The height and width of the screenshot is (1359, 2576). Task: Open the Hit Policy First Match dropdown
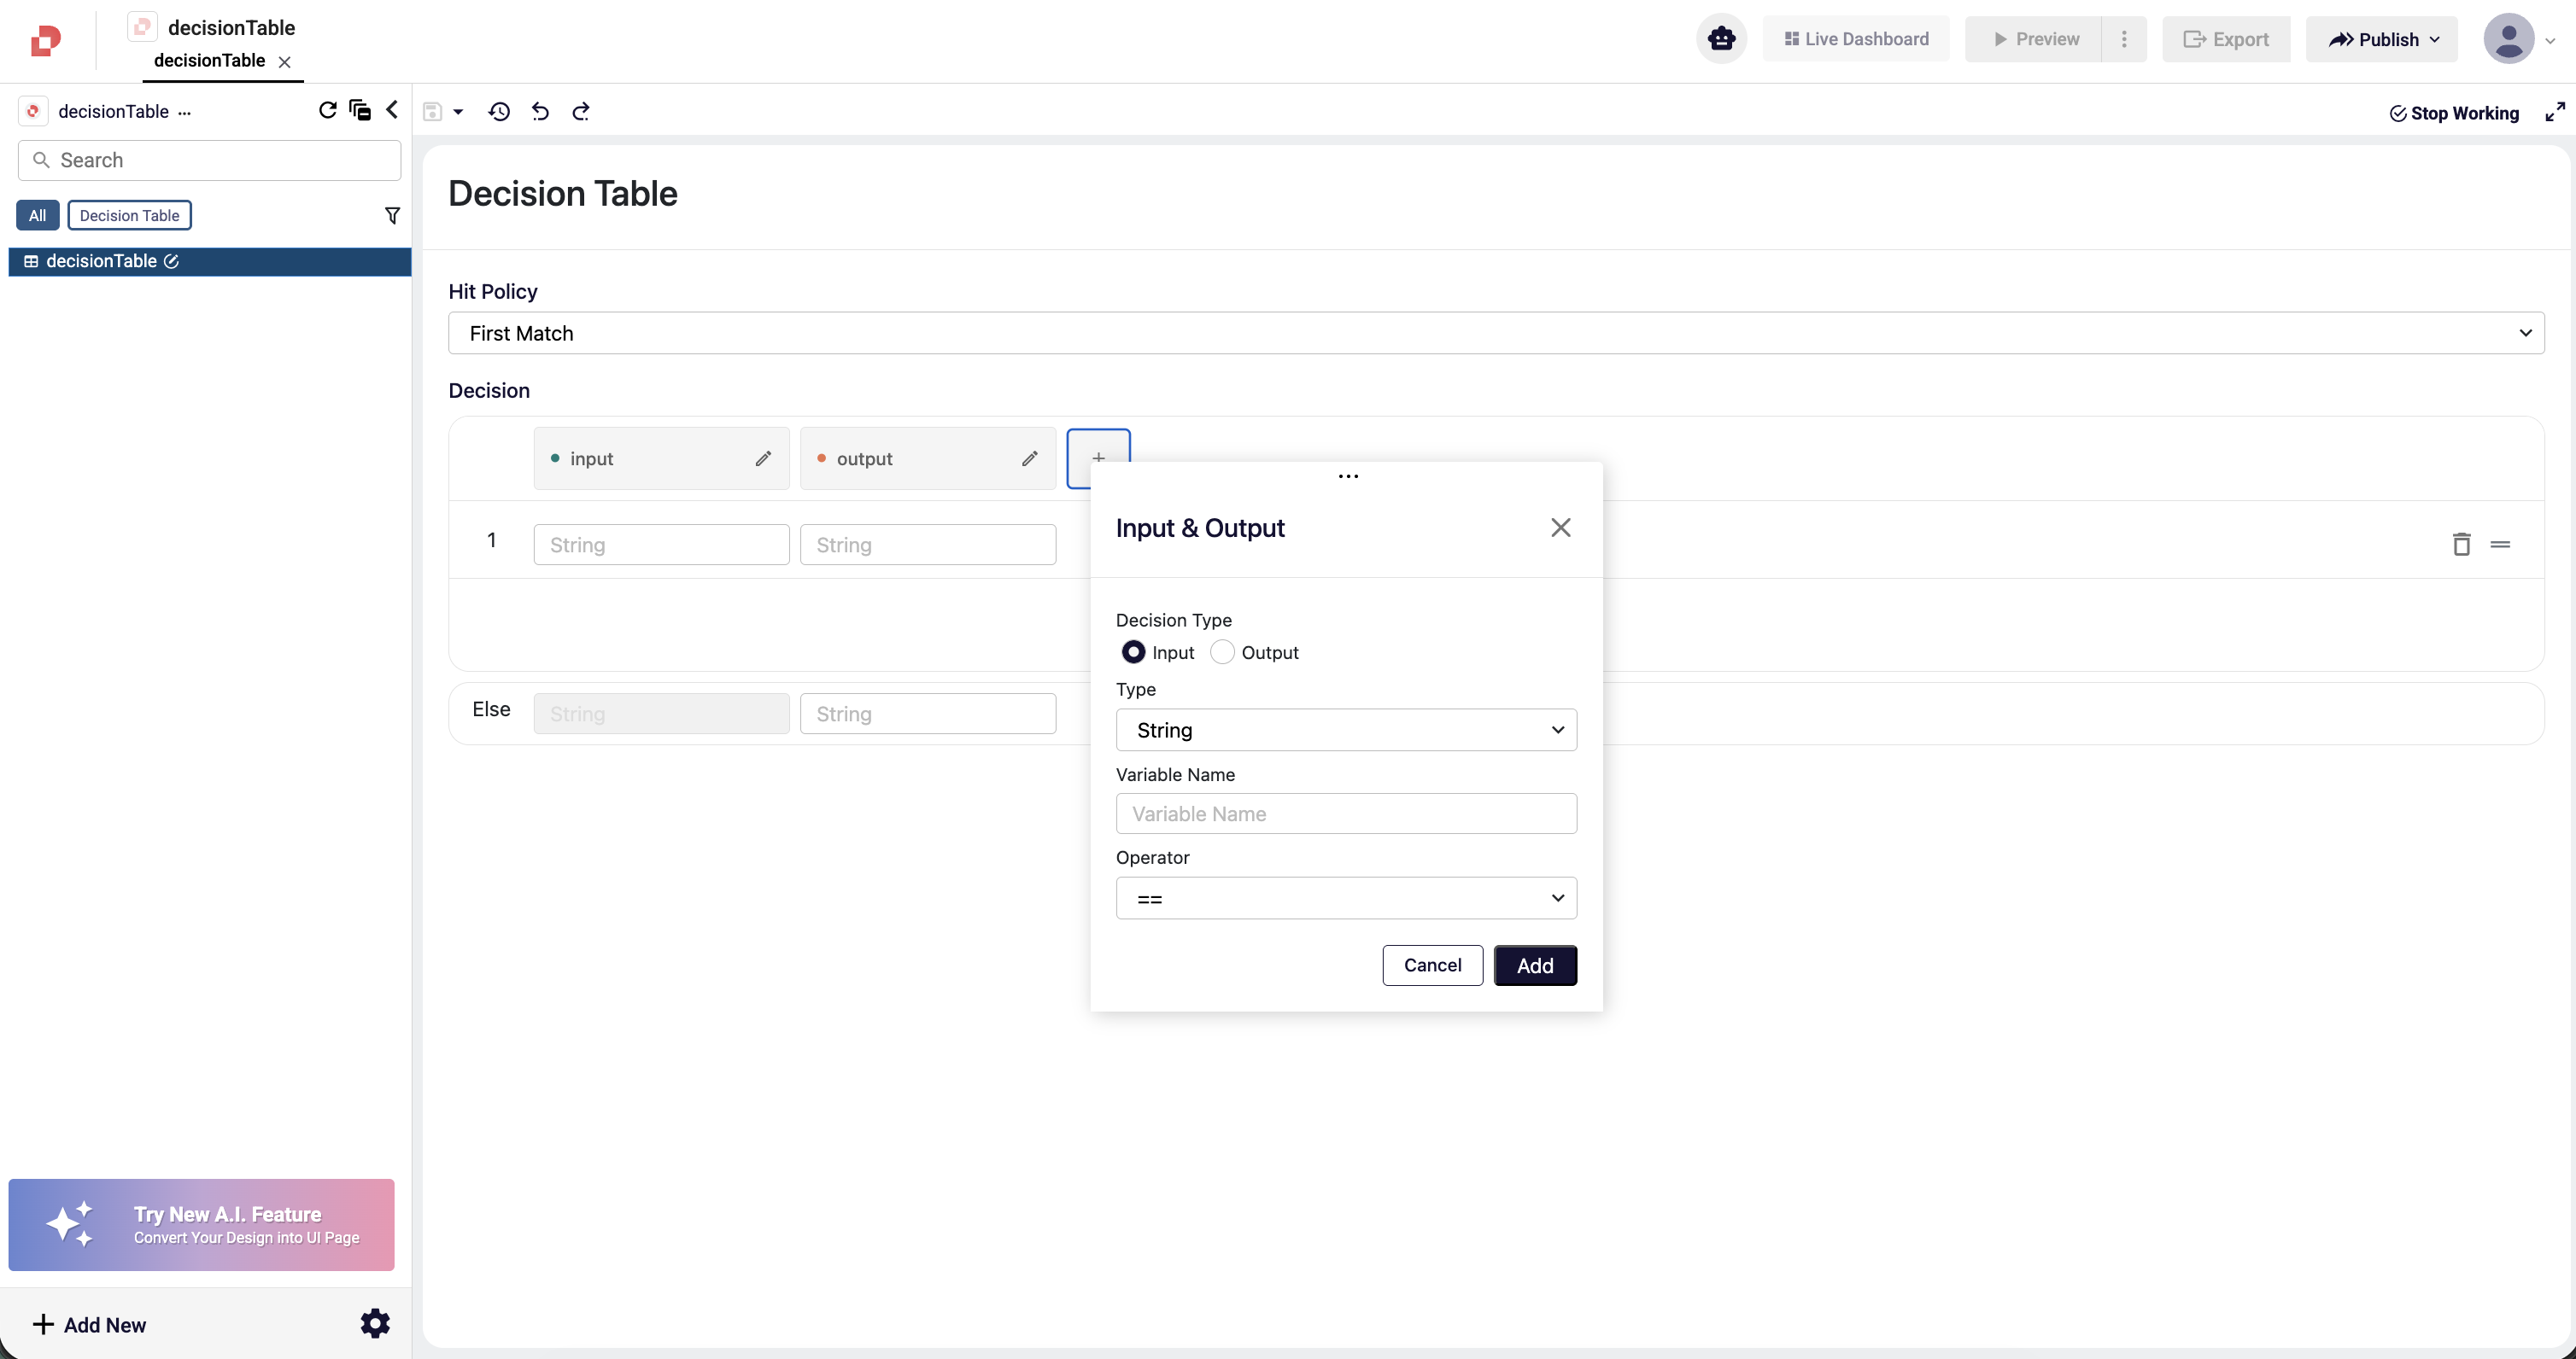(x=1495, y=334)
